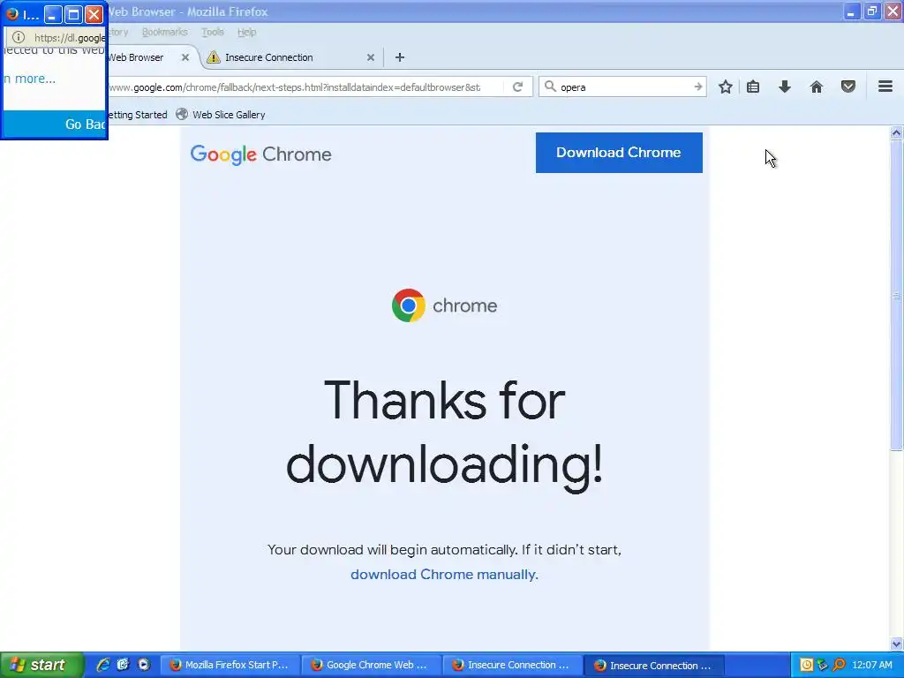
Task: Click the Pocket save icon
Action: (x=848, y=87)
